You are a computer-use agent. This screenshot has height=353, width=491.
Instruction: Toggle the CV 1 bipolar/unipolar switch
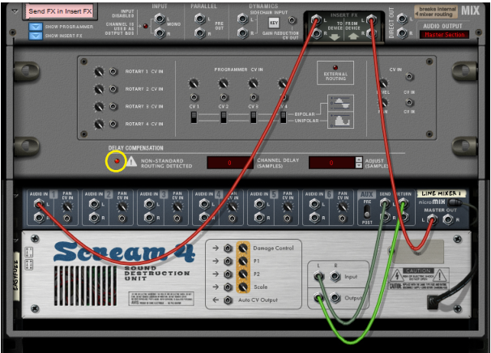[194, 117]
